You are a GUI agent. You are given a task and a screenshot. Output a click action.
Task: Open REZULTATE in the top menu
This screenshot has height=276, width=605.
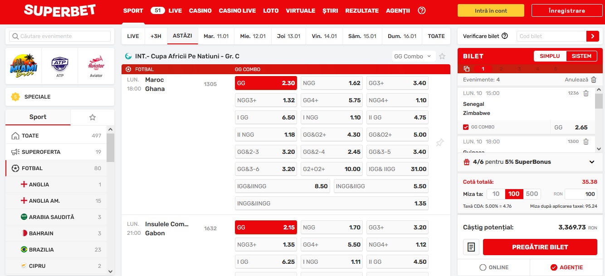pyautogui.click(x=362, y=10)
